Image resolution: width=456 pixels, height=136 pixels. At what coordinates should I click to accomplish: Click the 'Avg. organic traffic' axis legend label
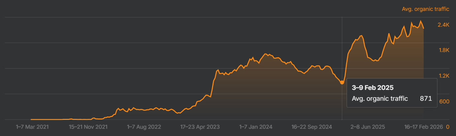coord(425,9)
